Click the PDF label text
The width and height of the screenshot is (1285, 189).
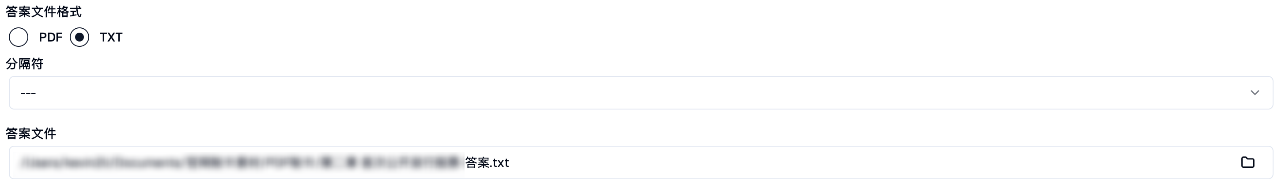[x=50, y=38]
